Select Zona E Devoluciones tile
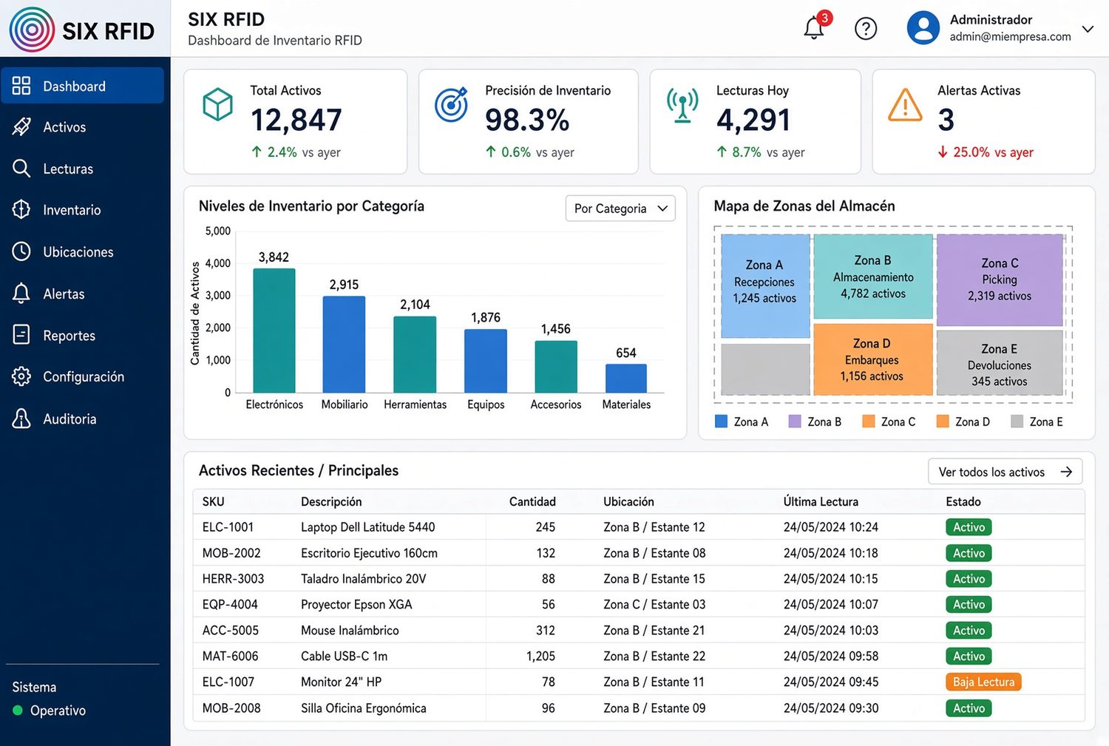 [1000, 363]
